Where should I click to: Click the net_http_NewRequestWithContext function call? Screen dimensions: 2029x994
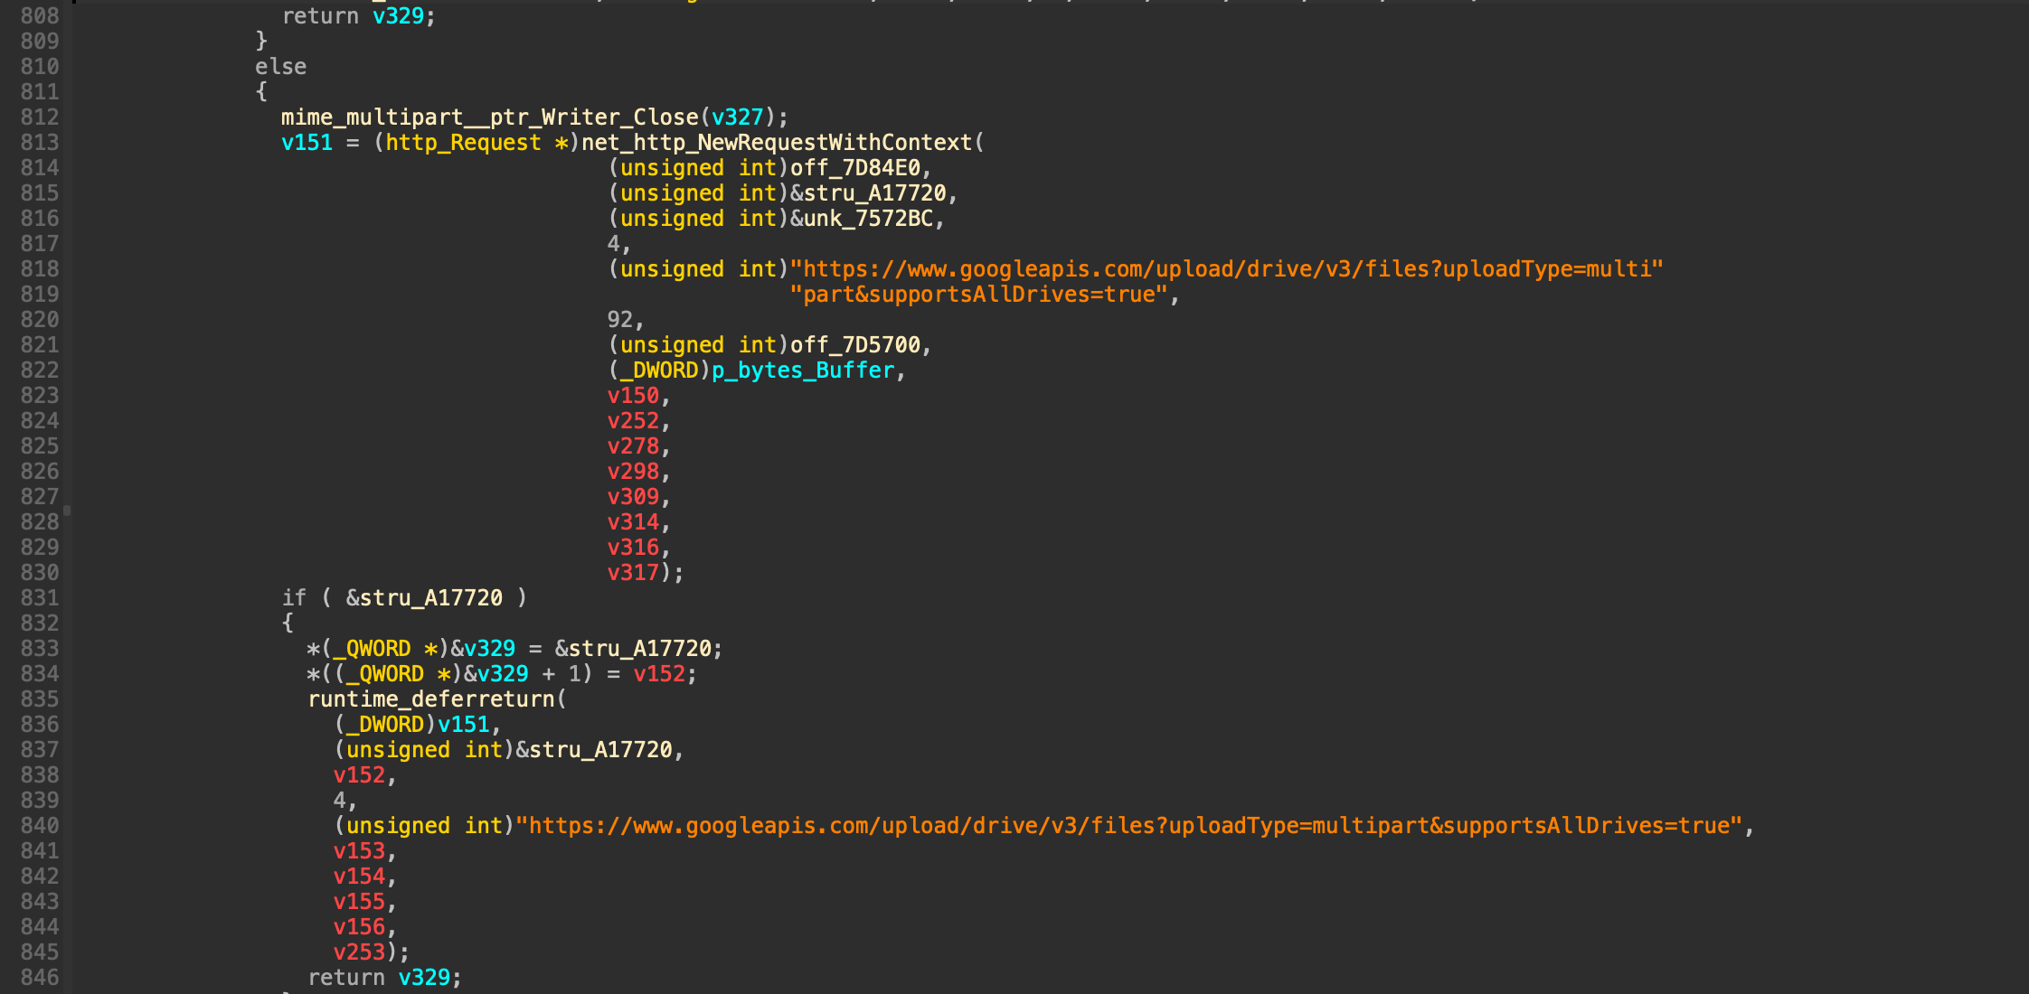coord(776,142)
